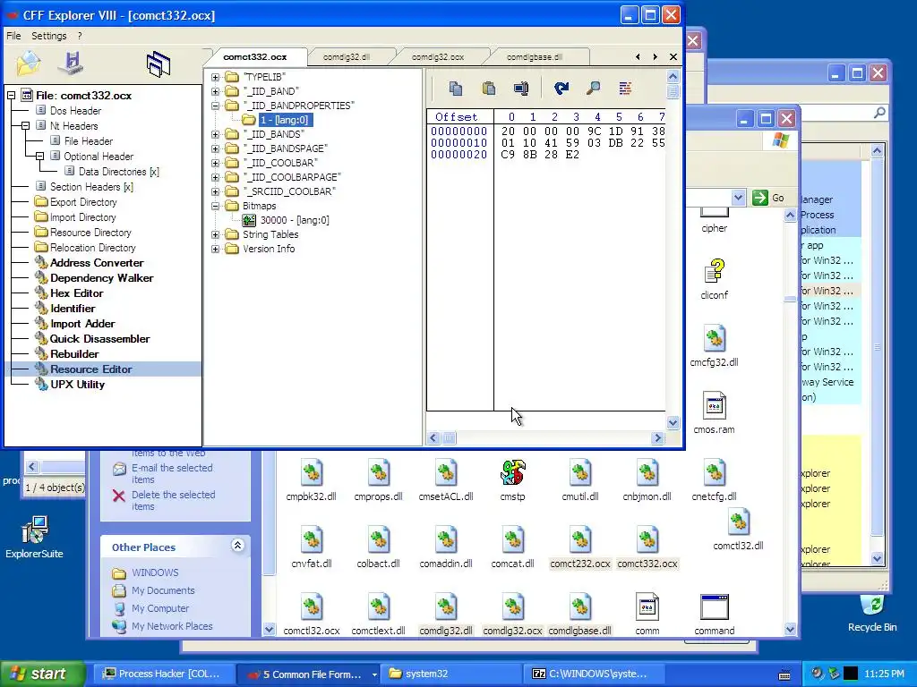Expand the Version Info folder
917x687 pixels.
pyautogui.click(x=215, y=249)
